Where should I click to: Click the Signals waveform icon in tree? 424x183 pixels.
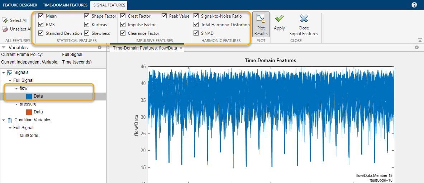click(x=10, y=72)
